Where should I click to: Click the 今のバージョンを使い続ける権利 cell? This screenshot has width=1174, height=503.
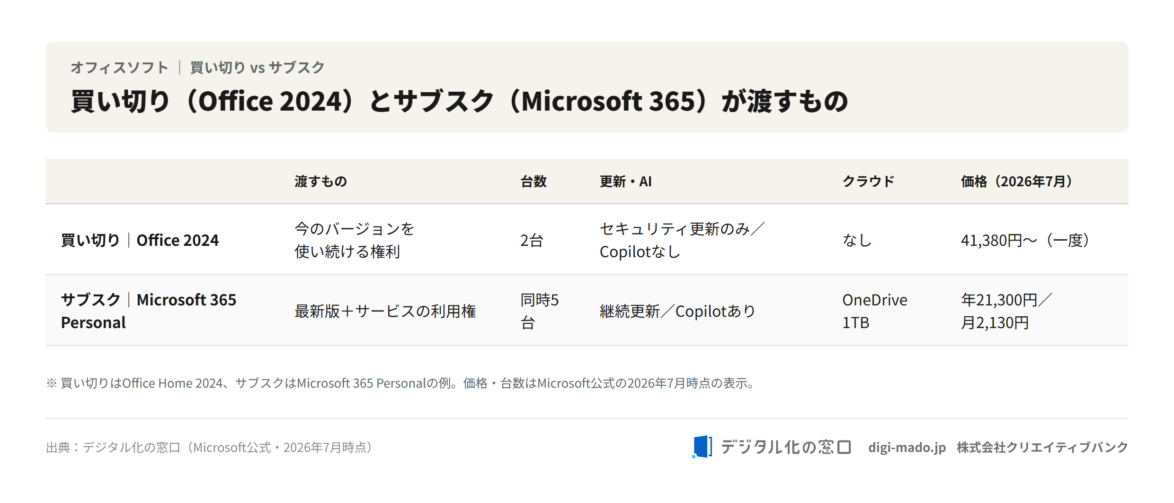tap(354, 240)
